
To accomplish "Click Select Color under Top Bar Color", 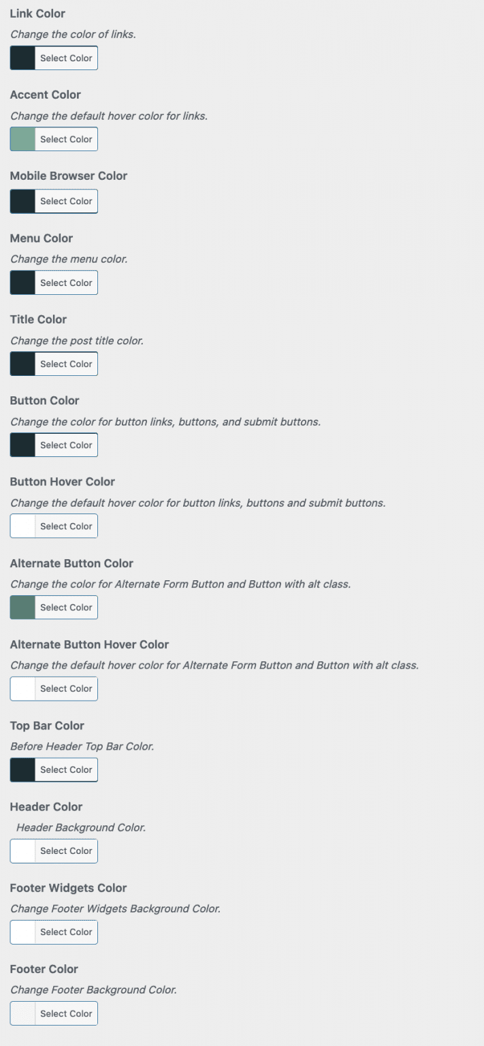I will [x=66, y=769].
